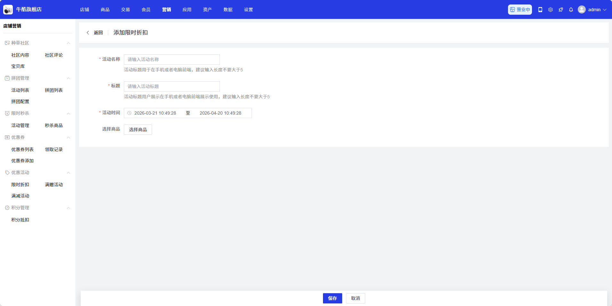Screen dimensions: 612x306
Task: Collapse the 种草社区 sidebar section
Action: [x=68, y=43]
